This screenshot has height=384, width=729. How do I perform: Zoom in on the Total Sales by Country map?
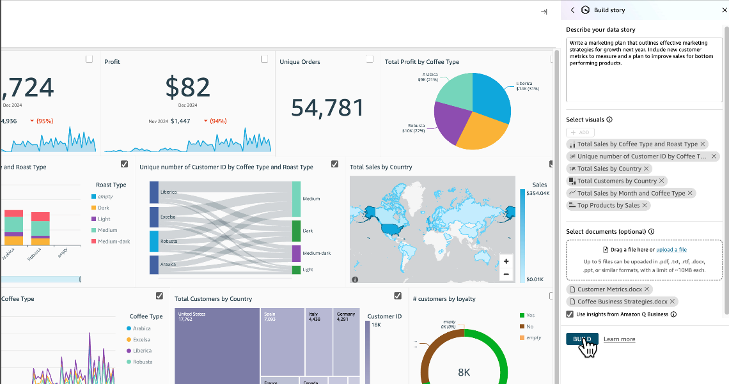click(x=506, y=261)
